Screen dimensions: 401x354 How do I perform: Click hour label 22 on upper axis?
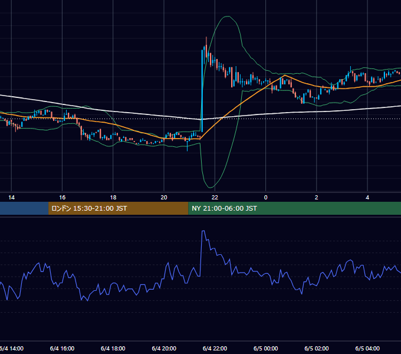click(215, 198)
